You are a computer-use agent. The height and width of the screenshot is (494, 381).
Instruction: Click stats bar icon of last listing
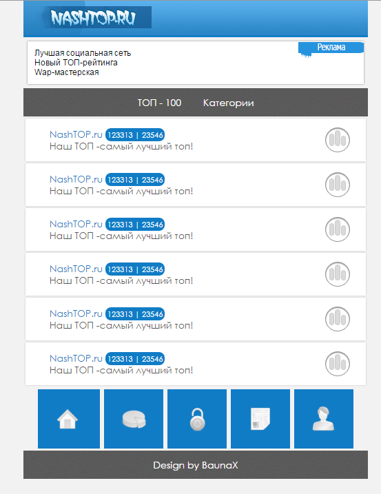(338, 364)
